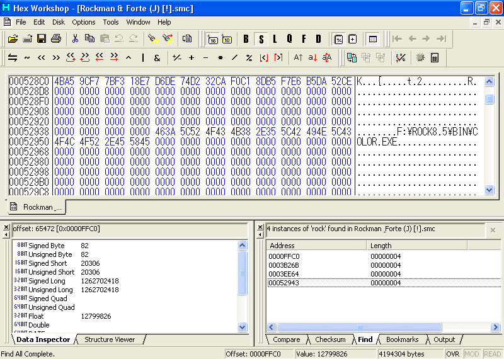Click the byte flip swap icon

click(x=13, y=58)
